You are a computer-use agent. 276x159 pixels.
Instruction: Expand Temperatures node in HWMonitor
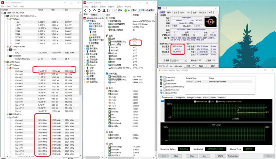8,46
